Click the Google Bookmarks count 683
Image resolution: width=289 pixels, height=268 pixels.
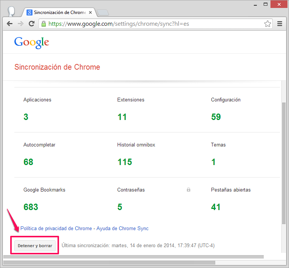[31, 207]
